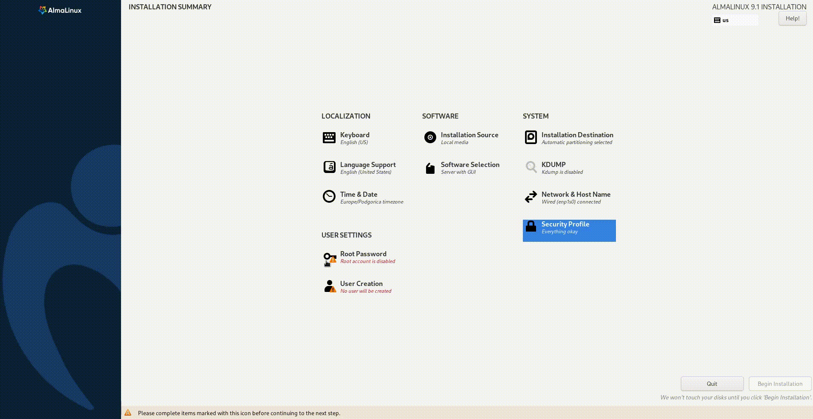Click the Installation Destination disk icon
The image size is (813, 419).
click(x=531, y=138)
